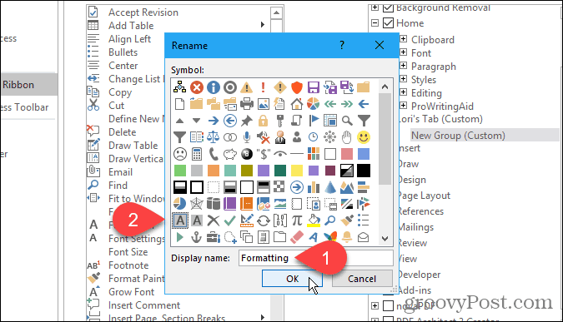Pick the anchor symbol
This screenshot has height=322, width=563.
[x=196, y=237]
